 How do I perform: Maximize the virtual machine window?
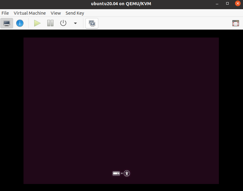227,4
